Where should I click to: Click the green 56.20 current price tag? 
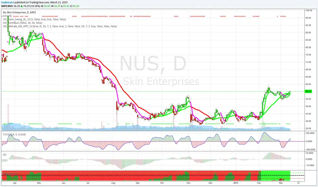pos(308,91)
